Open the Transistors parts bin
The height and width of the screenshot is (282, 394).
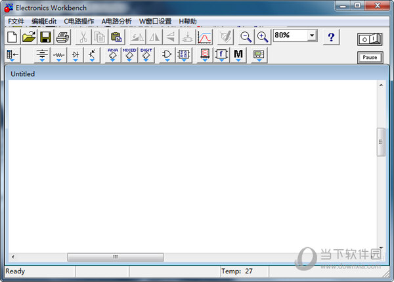92,54
